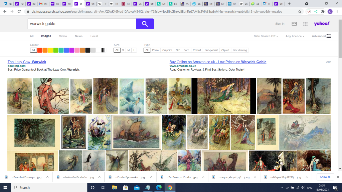
Task: Open the Chrome extensions puzzle icon
Action: point(323,11)
